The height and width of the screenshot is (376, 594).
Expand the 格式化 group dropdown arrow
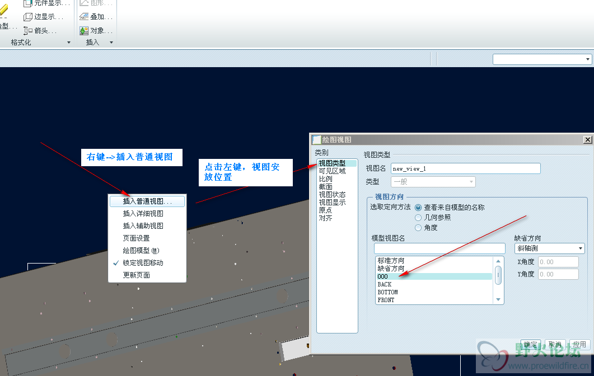pos(68,43)
